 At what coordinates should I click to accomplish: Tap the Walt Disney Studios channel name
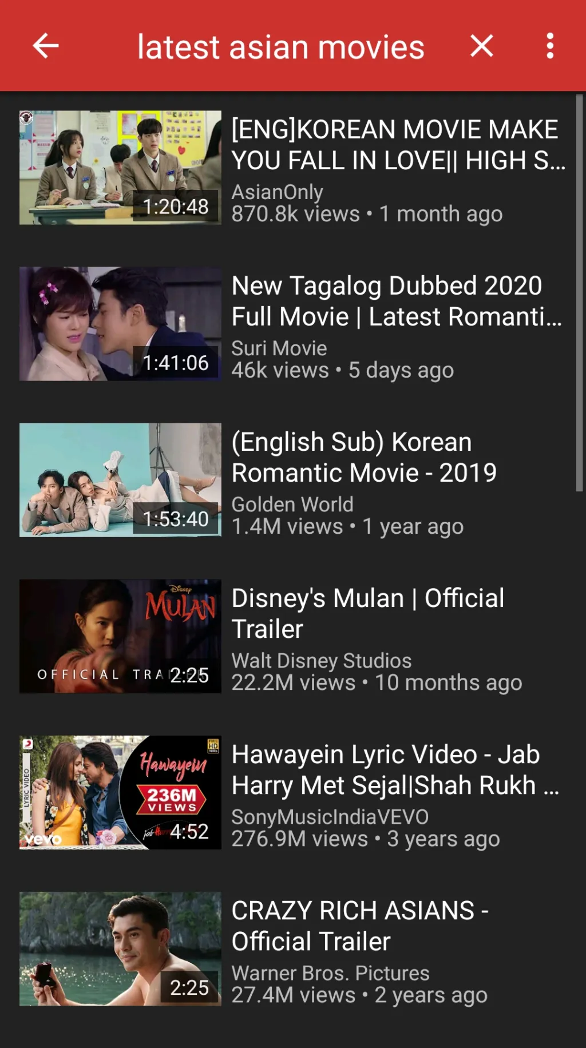click(x=322, y=661)
